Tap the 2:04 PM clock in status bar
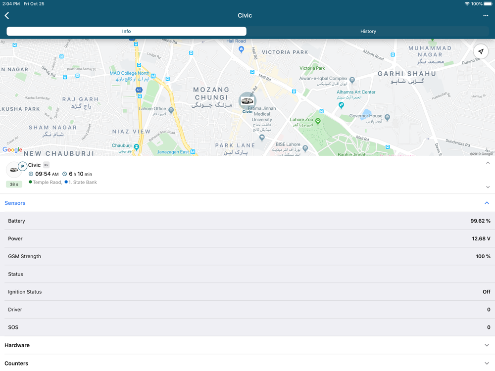Screen dimensions: 495x371 [x=11, y=4]
